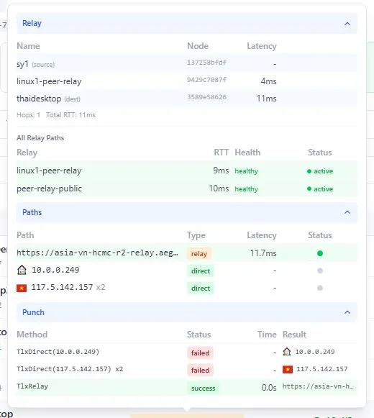Click the 117.5.142.157 path address
The width and height of the screenshot is (374, 418).
coord(62,287)
